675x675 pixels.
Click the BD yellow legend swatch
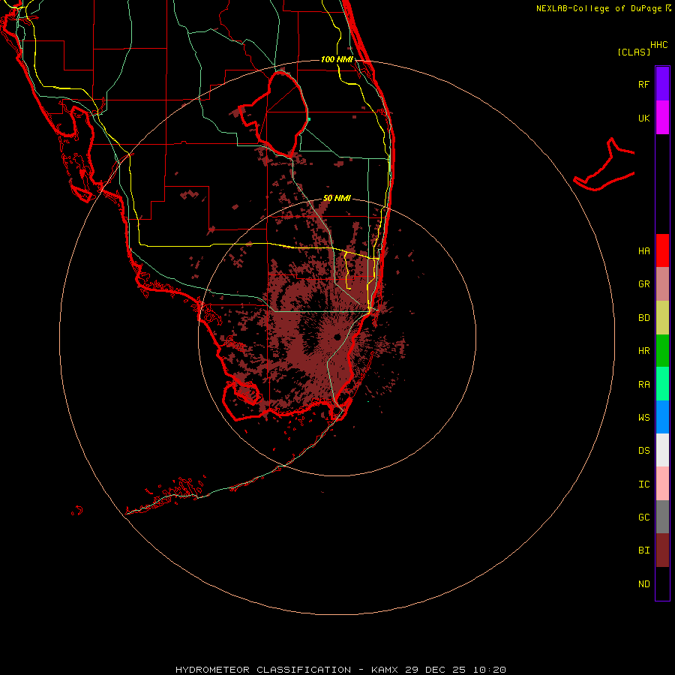coord(662,317)
